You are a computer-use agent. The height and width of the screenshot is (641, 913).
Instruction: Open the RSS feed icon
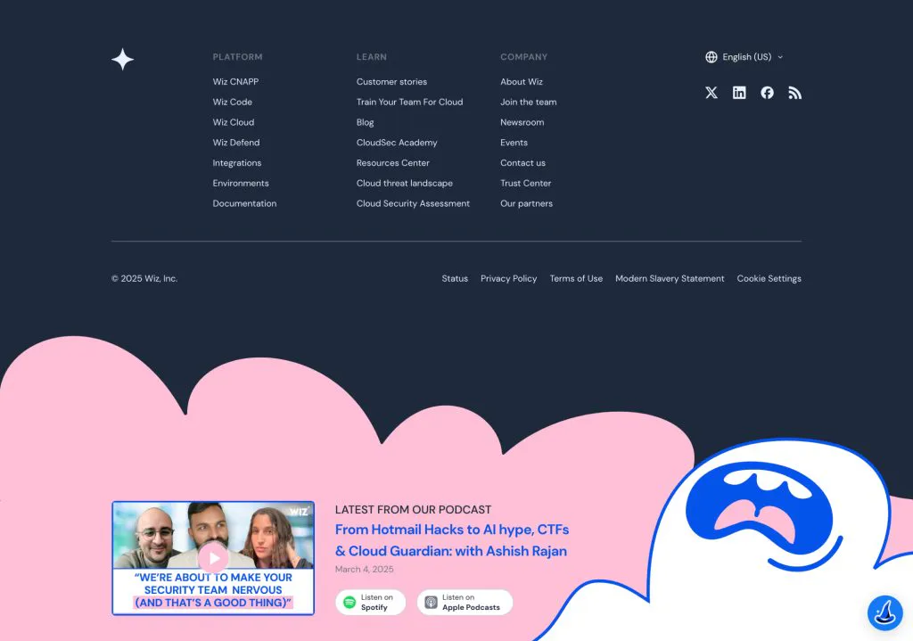[x=794, y=93]
